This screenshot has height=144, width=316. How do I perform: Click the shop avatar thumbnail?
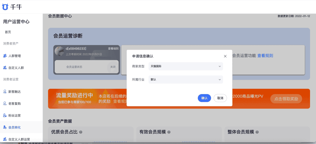(60, 51)
